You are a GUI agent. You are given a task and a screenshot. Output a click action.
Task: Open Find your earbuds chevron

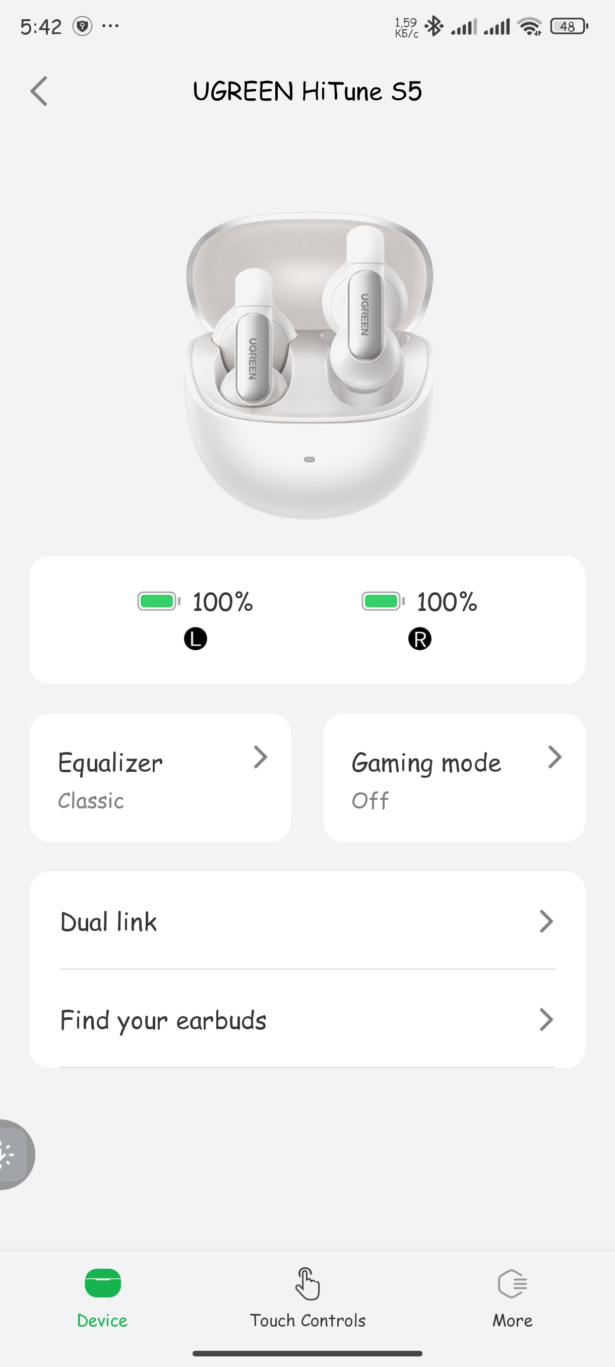click(546, 1019)
